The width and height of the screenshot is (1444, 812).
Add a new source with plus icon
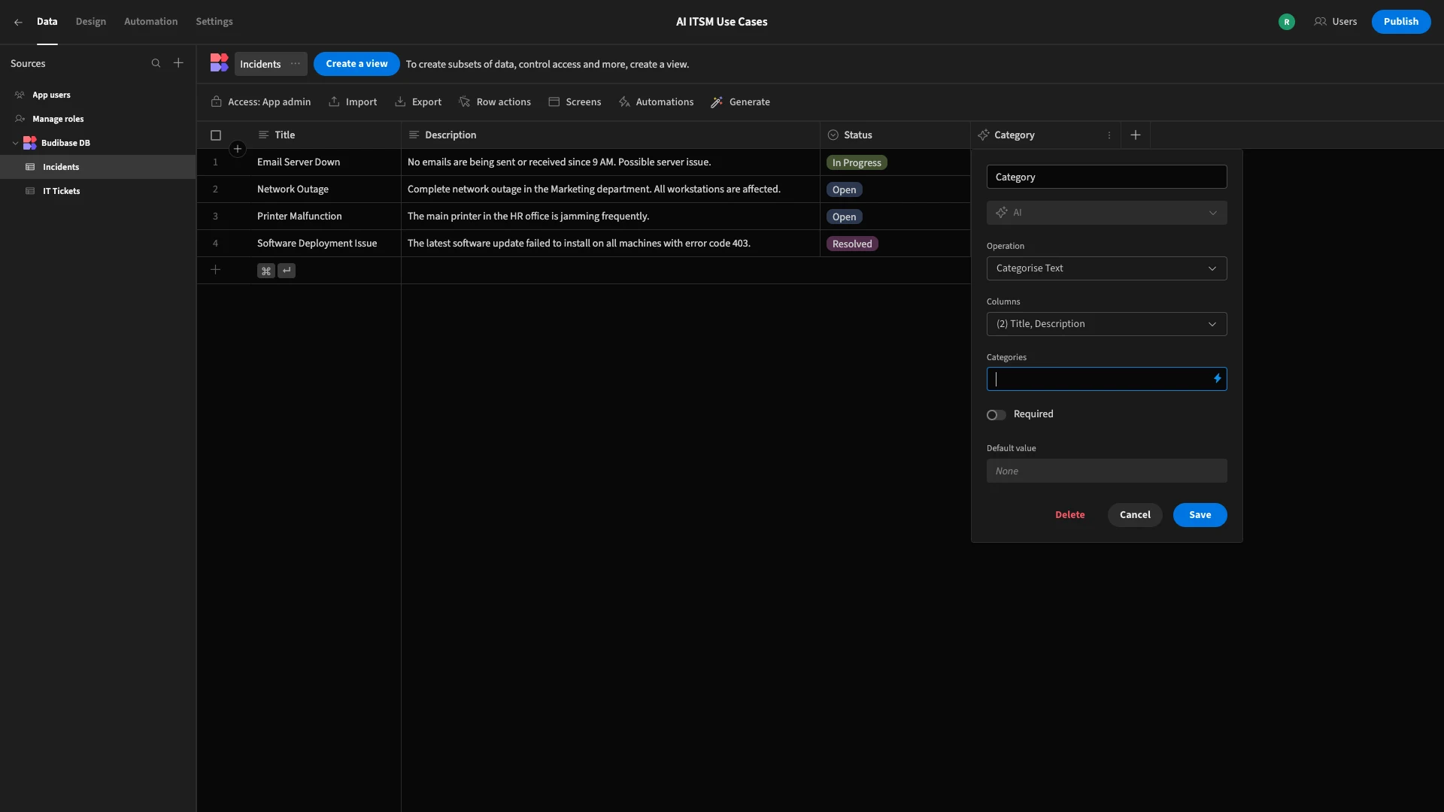[x=178, y=63]
